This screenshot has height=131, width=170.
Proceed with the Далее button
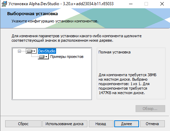pos(127,124)
